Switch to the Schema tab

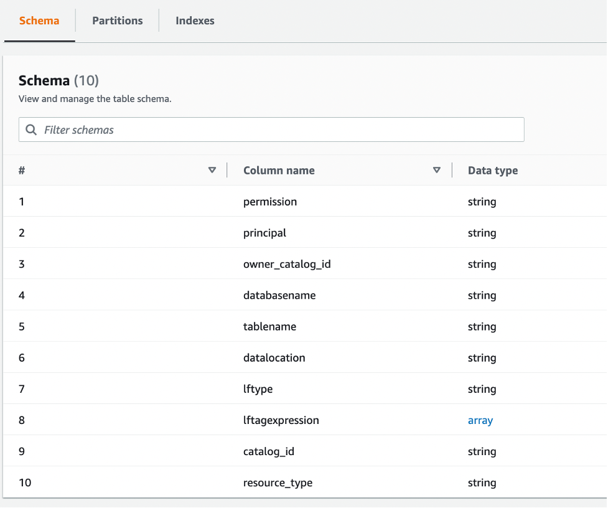pos(39,21)
